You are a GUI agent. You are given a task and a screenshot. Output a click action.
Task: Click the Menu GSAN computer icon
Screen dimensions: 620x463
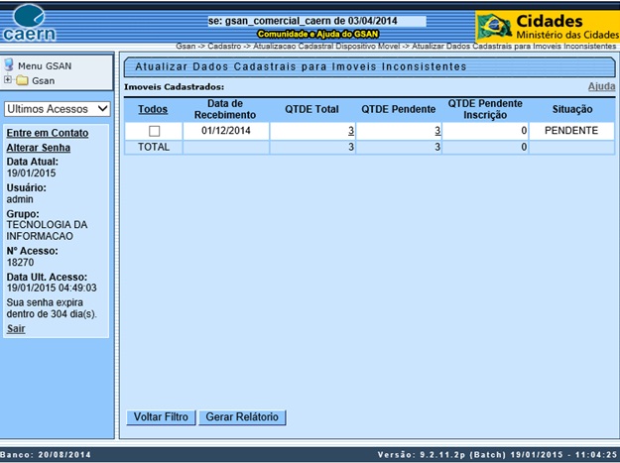[x=9, y=65]
